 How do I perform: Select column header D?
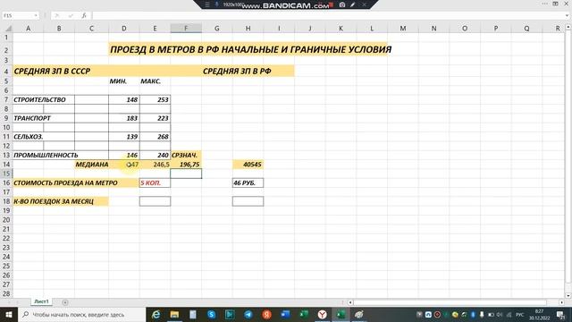pyautogui.click(x=124, y=29)
